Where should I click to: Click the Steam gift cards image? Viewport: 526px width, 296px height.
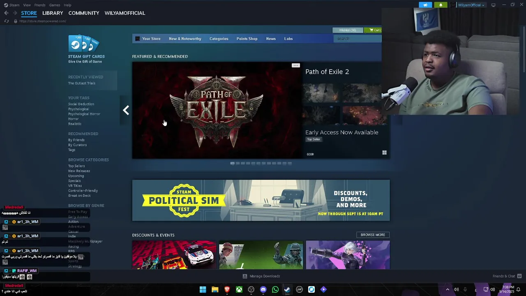point(84,43)
